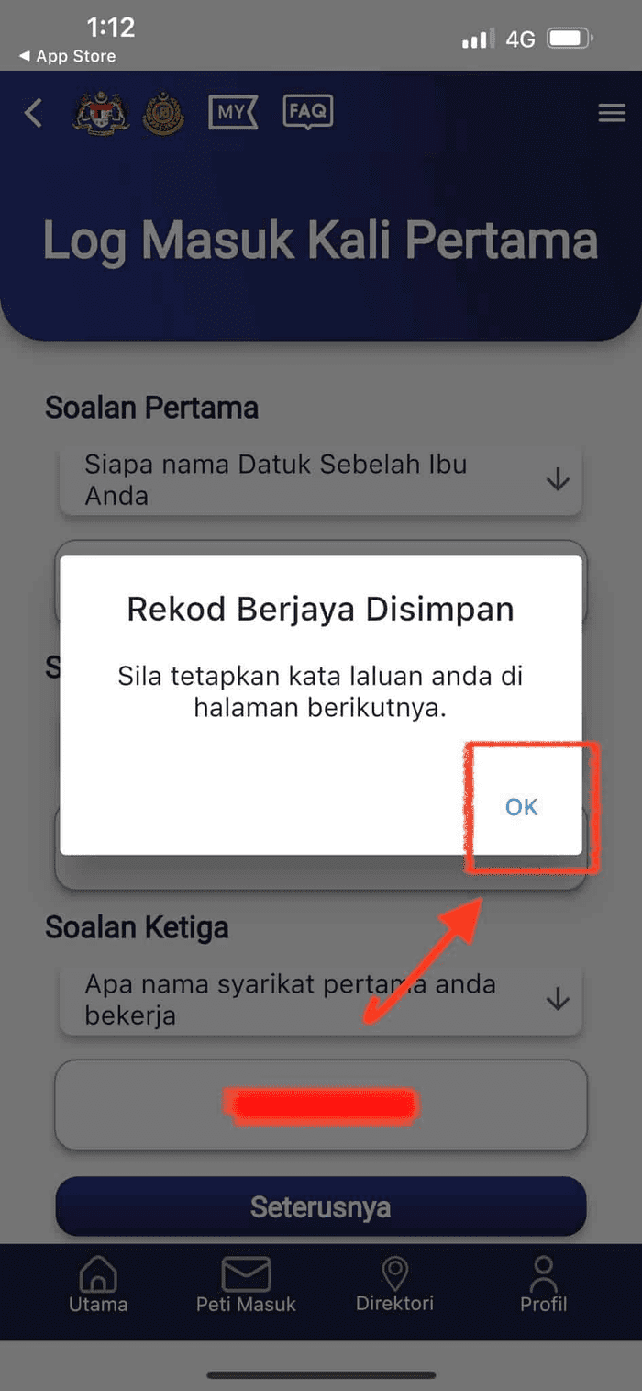Click the Soalan Pertama dropdown arrow

tap(558, 480)
